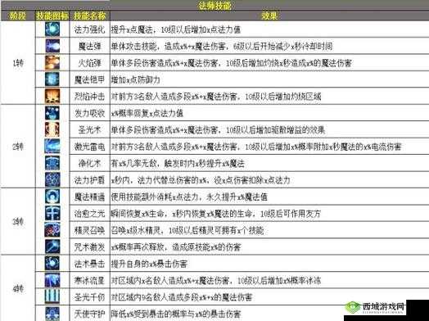Image resolution: width=429 pixels, height=321 pixels.
Task: Click the 法师技能 table title
Action: coord(214,6)
